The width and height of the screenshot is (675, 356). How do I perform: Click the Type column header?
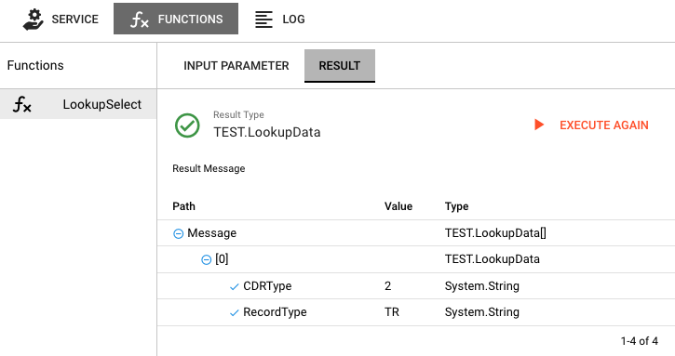(457, 206)
